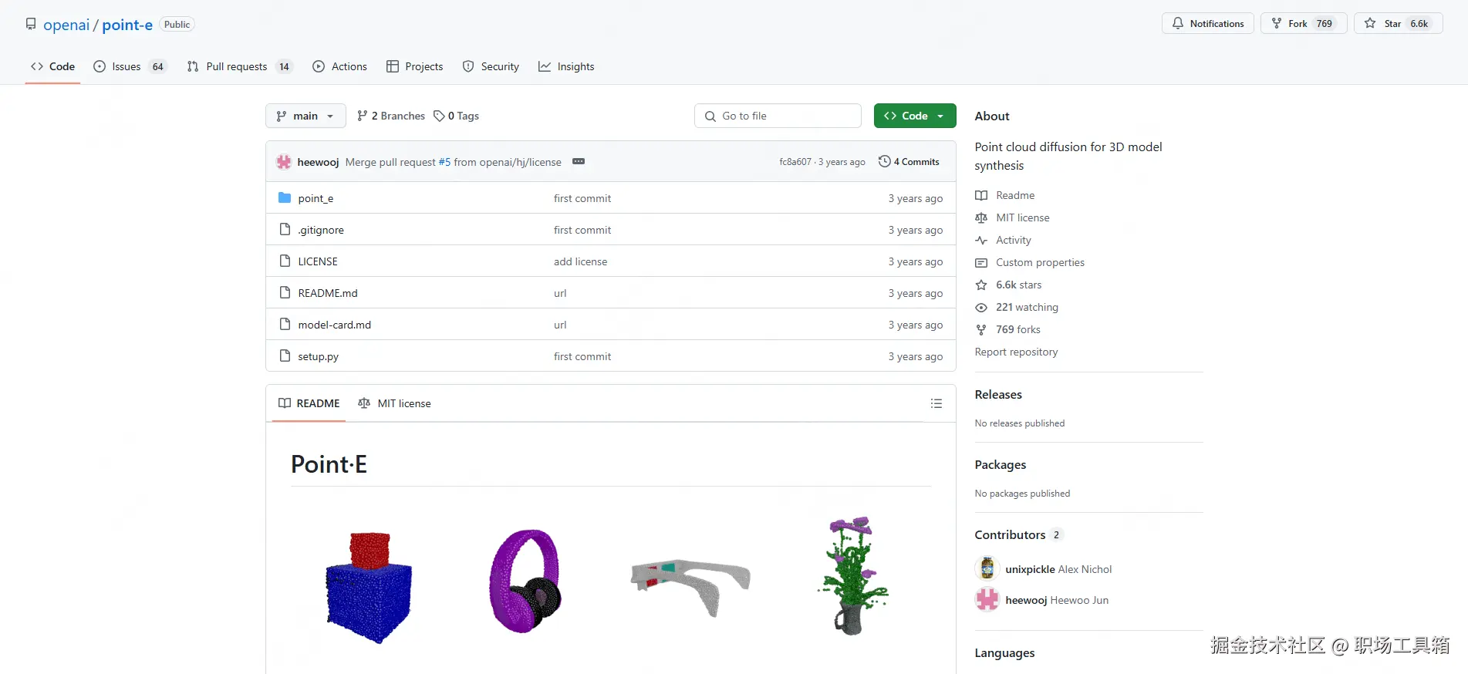Click the point_e folder icon
The image size is (1468, 674).
click(285, 197)
